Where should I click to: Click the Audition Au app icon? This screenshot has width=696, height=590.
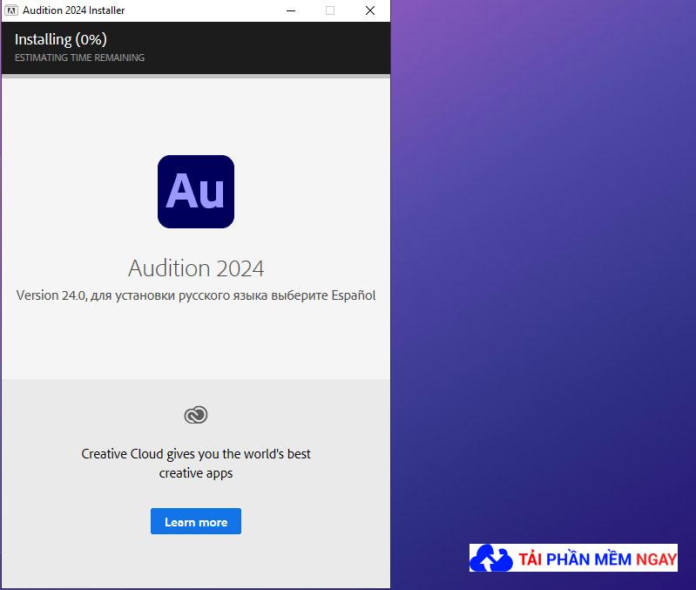pyautogui.click(x=196, y=192)
